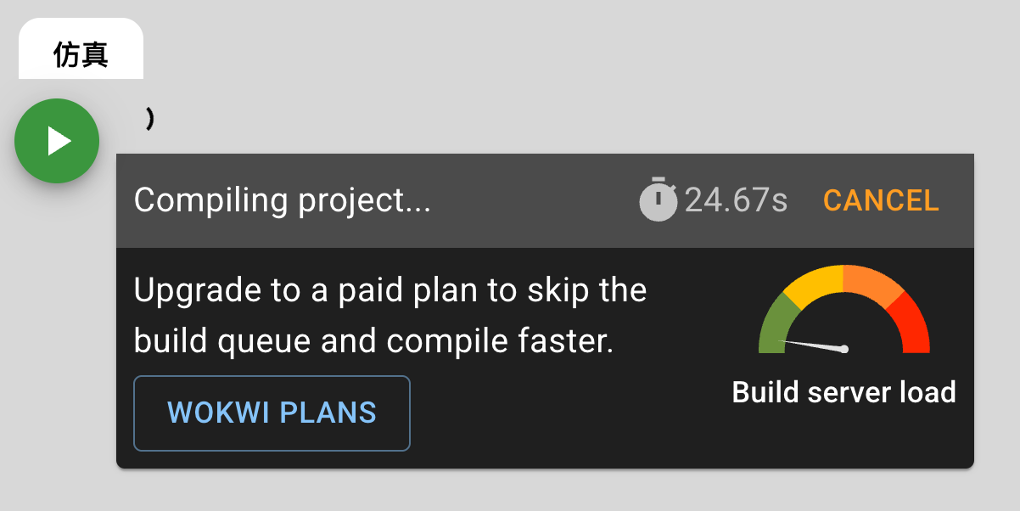Click the 24.67s elapsed time readout
The width and height of the screenshot is (1020, 511).
pyautogui.click(x=736, y=200)
